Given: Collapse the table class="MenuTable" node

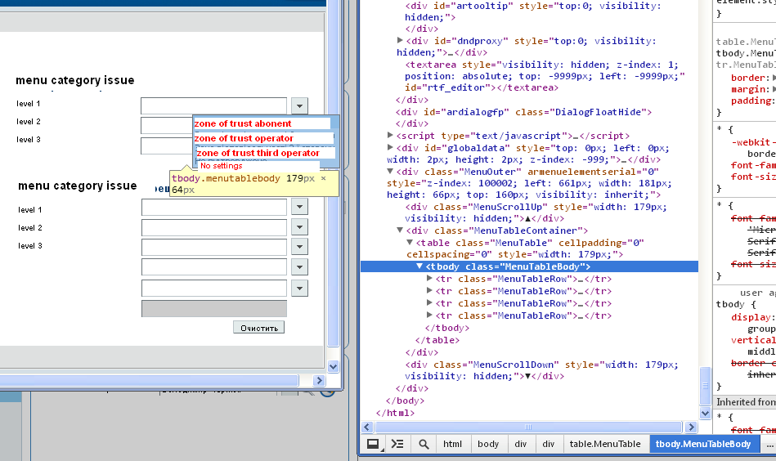Looking at the screenshot, I should click(x=410, y=243).
